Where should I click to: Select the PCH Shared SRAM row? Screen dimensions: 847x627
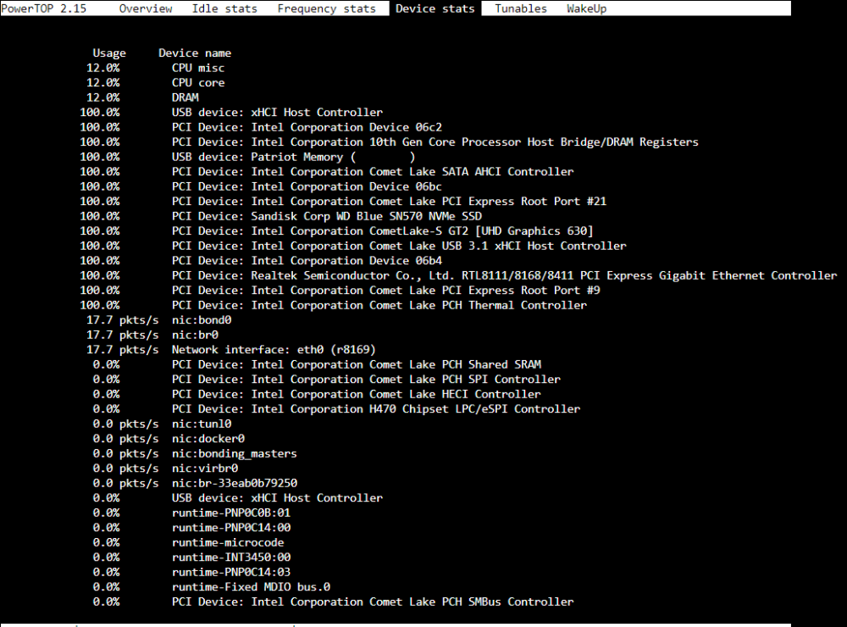(317, 364)
